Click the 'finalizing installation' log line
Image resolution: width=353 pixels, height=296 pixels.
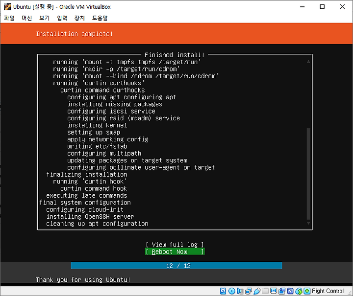click(x=87, y=175)
